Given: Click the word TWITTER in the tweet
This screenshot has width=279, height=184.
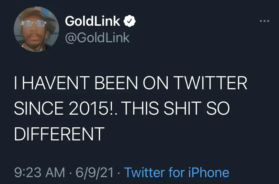Looking at the screenshot, I should (211, 84).
